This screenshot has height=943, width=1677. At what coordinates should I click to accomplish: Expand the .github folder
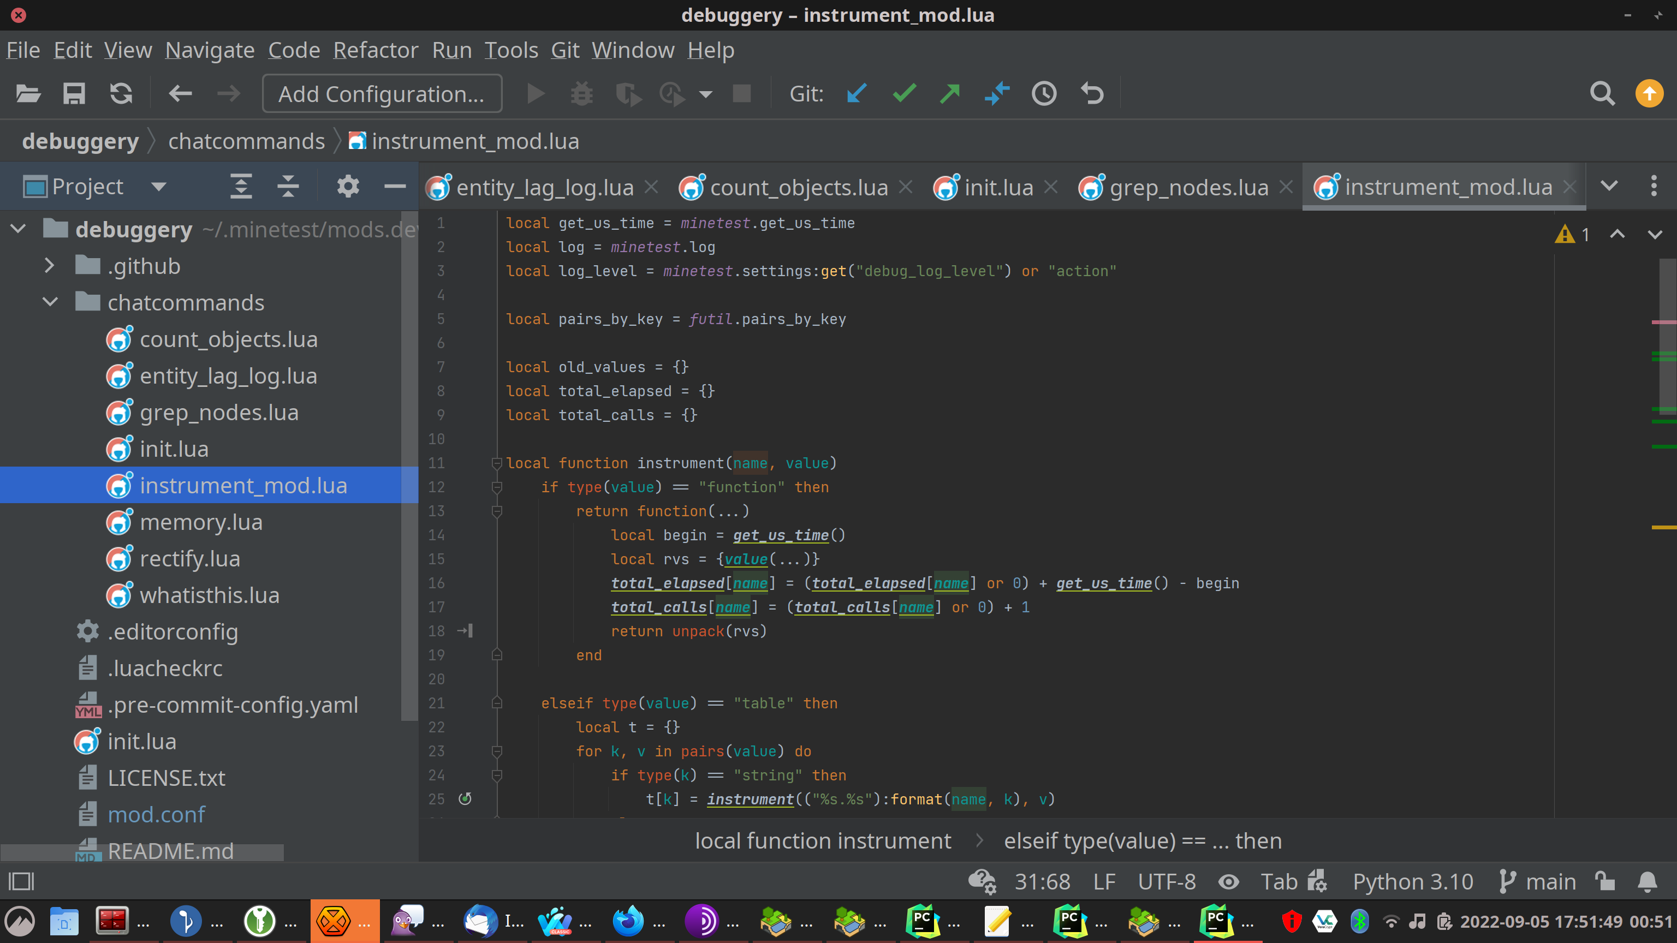(x=50, y=266)
